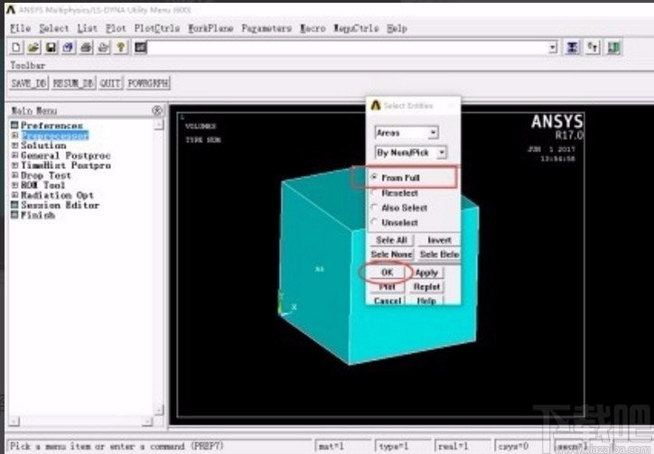The width and height of the screenshot is (654, 454).
Task: Click the real=1 status field
Action: tap(462, 447)
